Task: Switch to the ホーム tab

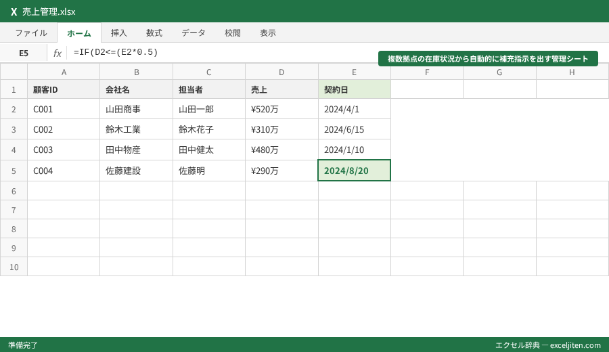Action: pos(79,33)
